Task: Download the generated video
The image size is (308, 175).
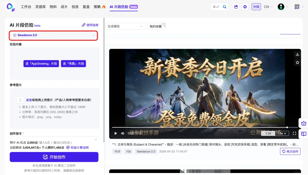Action: 297,54
